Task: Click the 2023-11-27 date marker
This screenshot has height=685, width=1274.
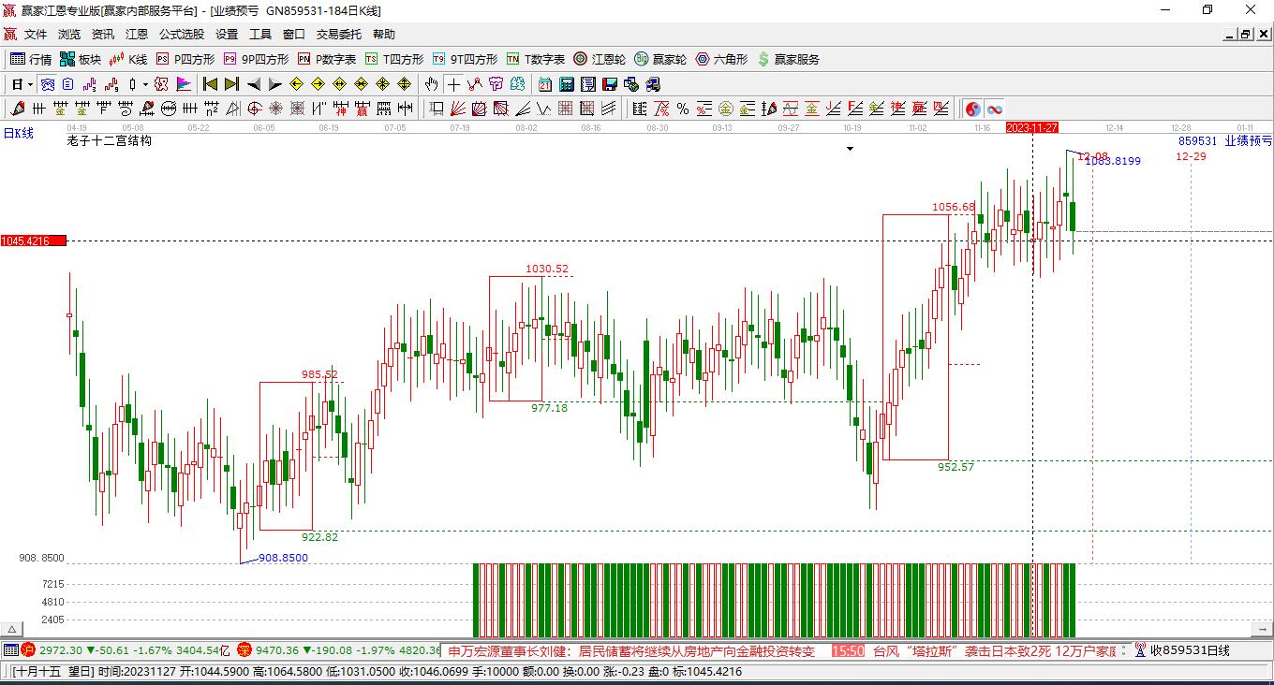Action: coord(1031,127)
